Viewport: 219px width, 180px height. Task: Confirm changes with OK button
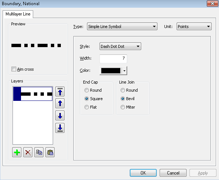tap(143, 173)
